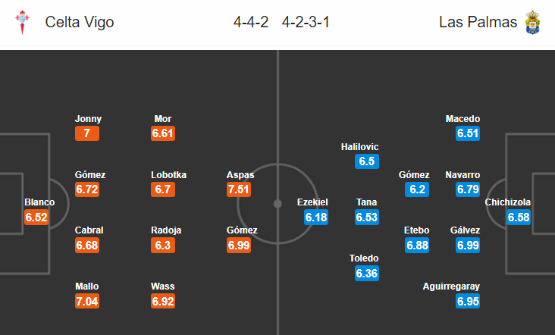Open Halilovic player name
Image resolution: width=555 pixels, height=335 pixels.
(x=359, y=147)
